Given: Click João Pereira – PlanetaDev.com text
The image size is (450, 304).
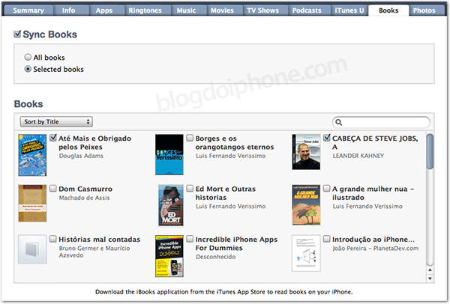Looking at the screenshot, I should [x=376, y=249].
